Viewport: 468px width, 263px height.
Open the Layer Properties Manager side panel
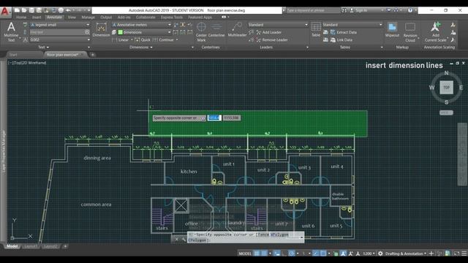pos(4,151)
